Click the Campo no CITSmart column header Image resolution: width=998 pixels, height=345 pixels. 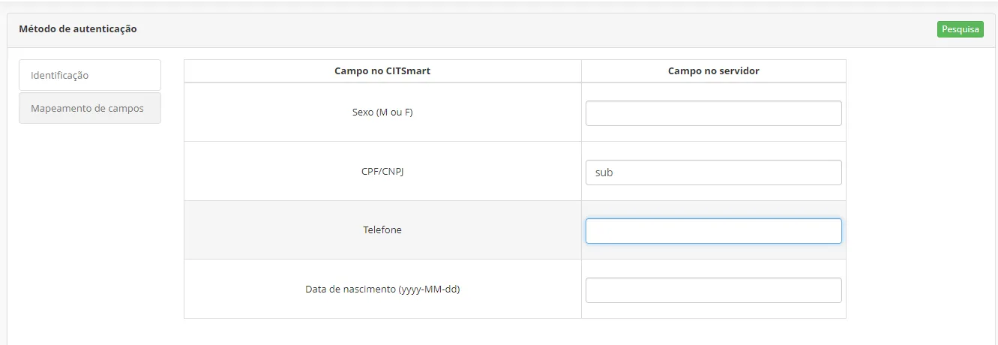pyautogui.click(x=382, y=71)
